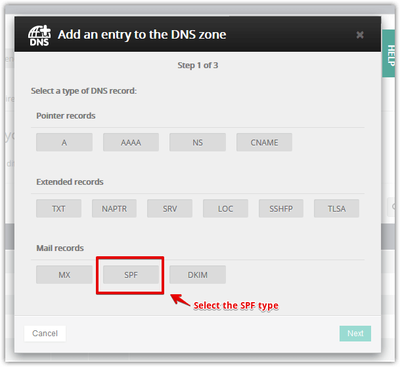Choose the AAAA record type
The height and width of the screenshot is (367, 400).
(x=131, y=142)
